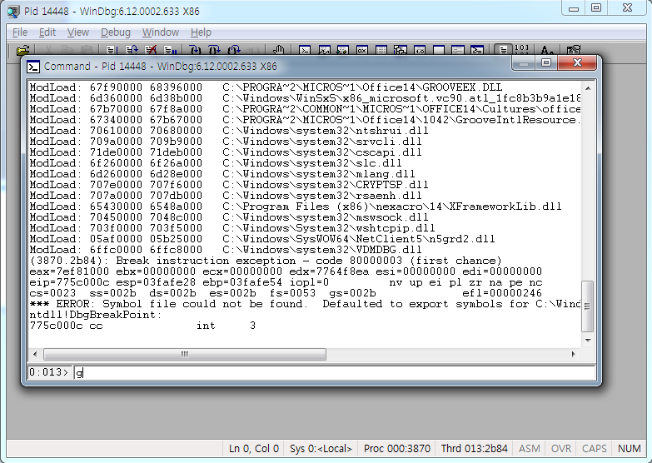Open the Registers window toolbar icon
The image size is (652, 463).
click(361, 50)
